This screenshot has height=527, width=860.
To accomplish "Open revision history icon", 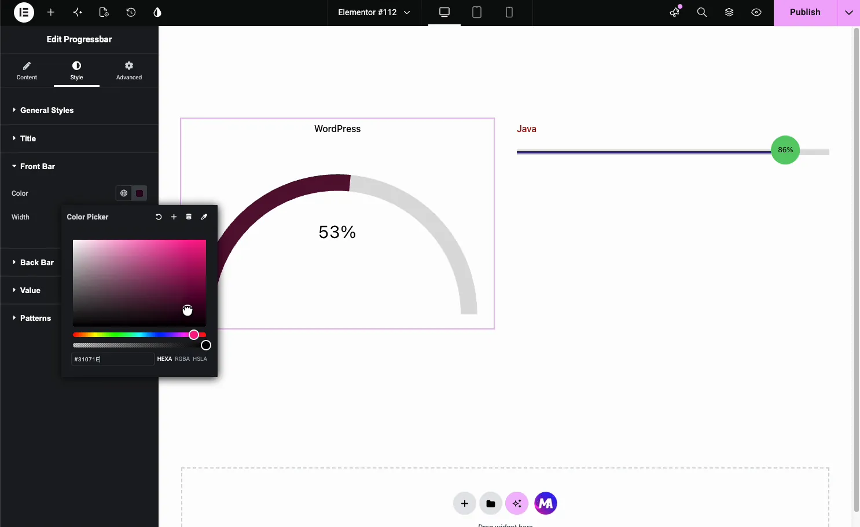I will [x=131, y=12].
